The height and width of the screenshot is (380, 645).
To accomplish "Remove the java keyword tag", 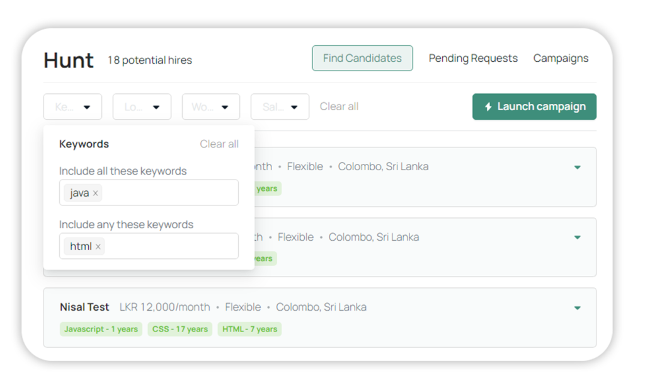I will [x=96, y=193].
